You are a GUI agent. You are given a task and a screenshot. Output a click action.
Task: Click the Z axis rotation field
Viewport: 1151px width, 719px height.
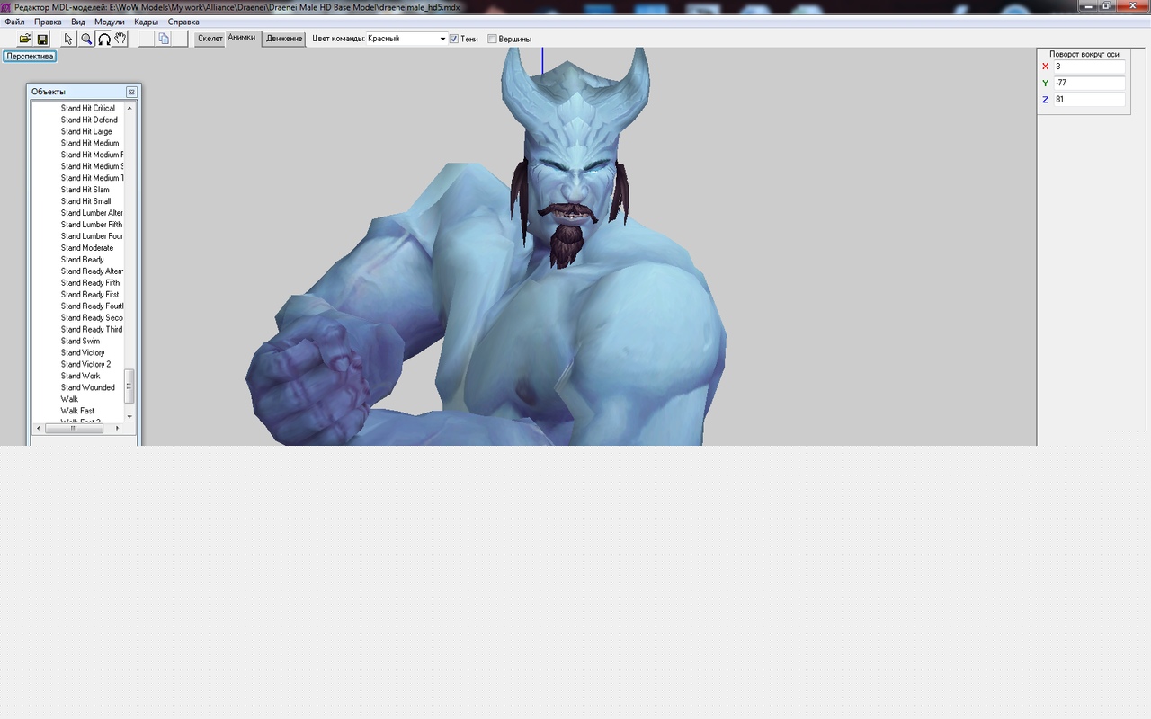point(1090,100)
